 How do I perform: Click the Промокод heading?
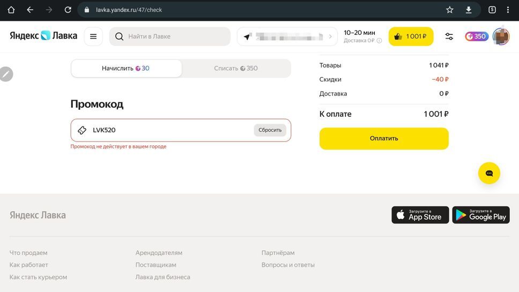pyautogui.click(x=97, y=104)
